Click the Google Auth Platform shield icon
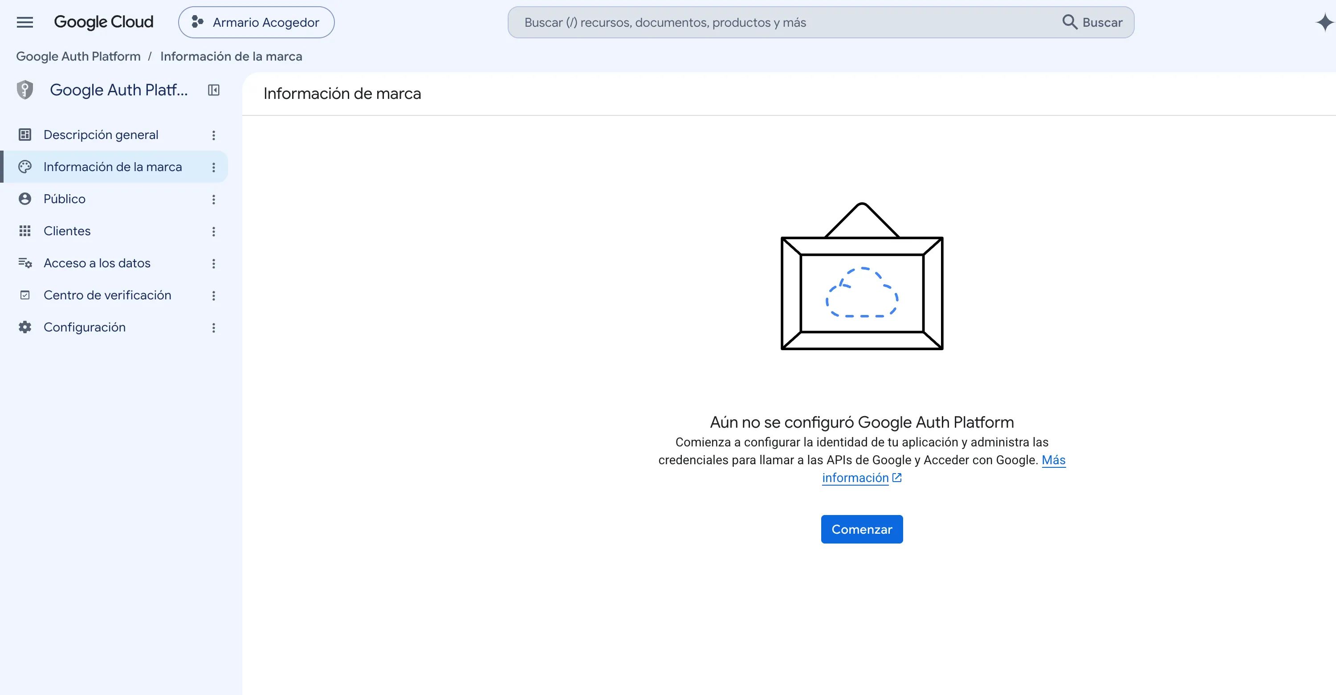The height and width of the screenshot is (695, 1336). pyautogui.click(x=25, y=90)
